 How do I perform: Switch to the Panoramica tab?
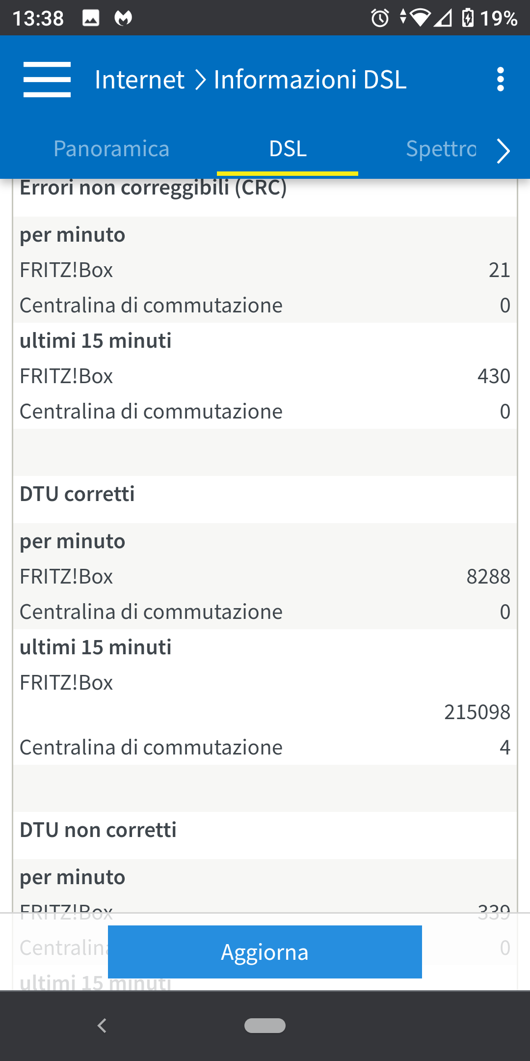point(111,149)
